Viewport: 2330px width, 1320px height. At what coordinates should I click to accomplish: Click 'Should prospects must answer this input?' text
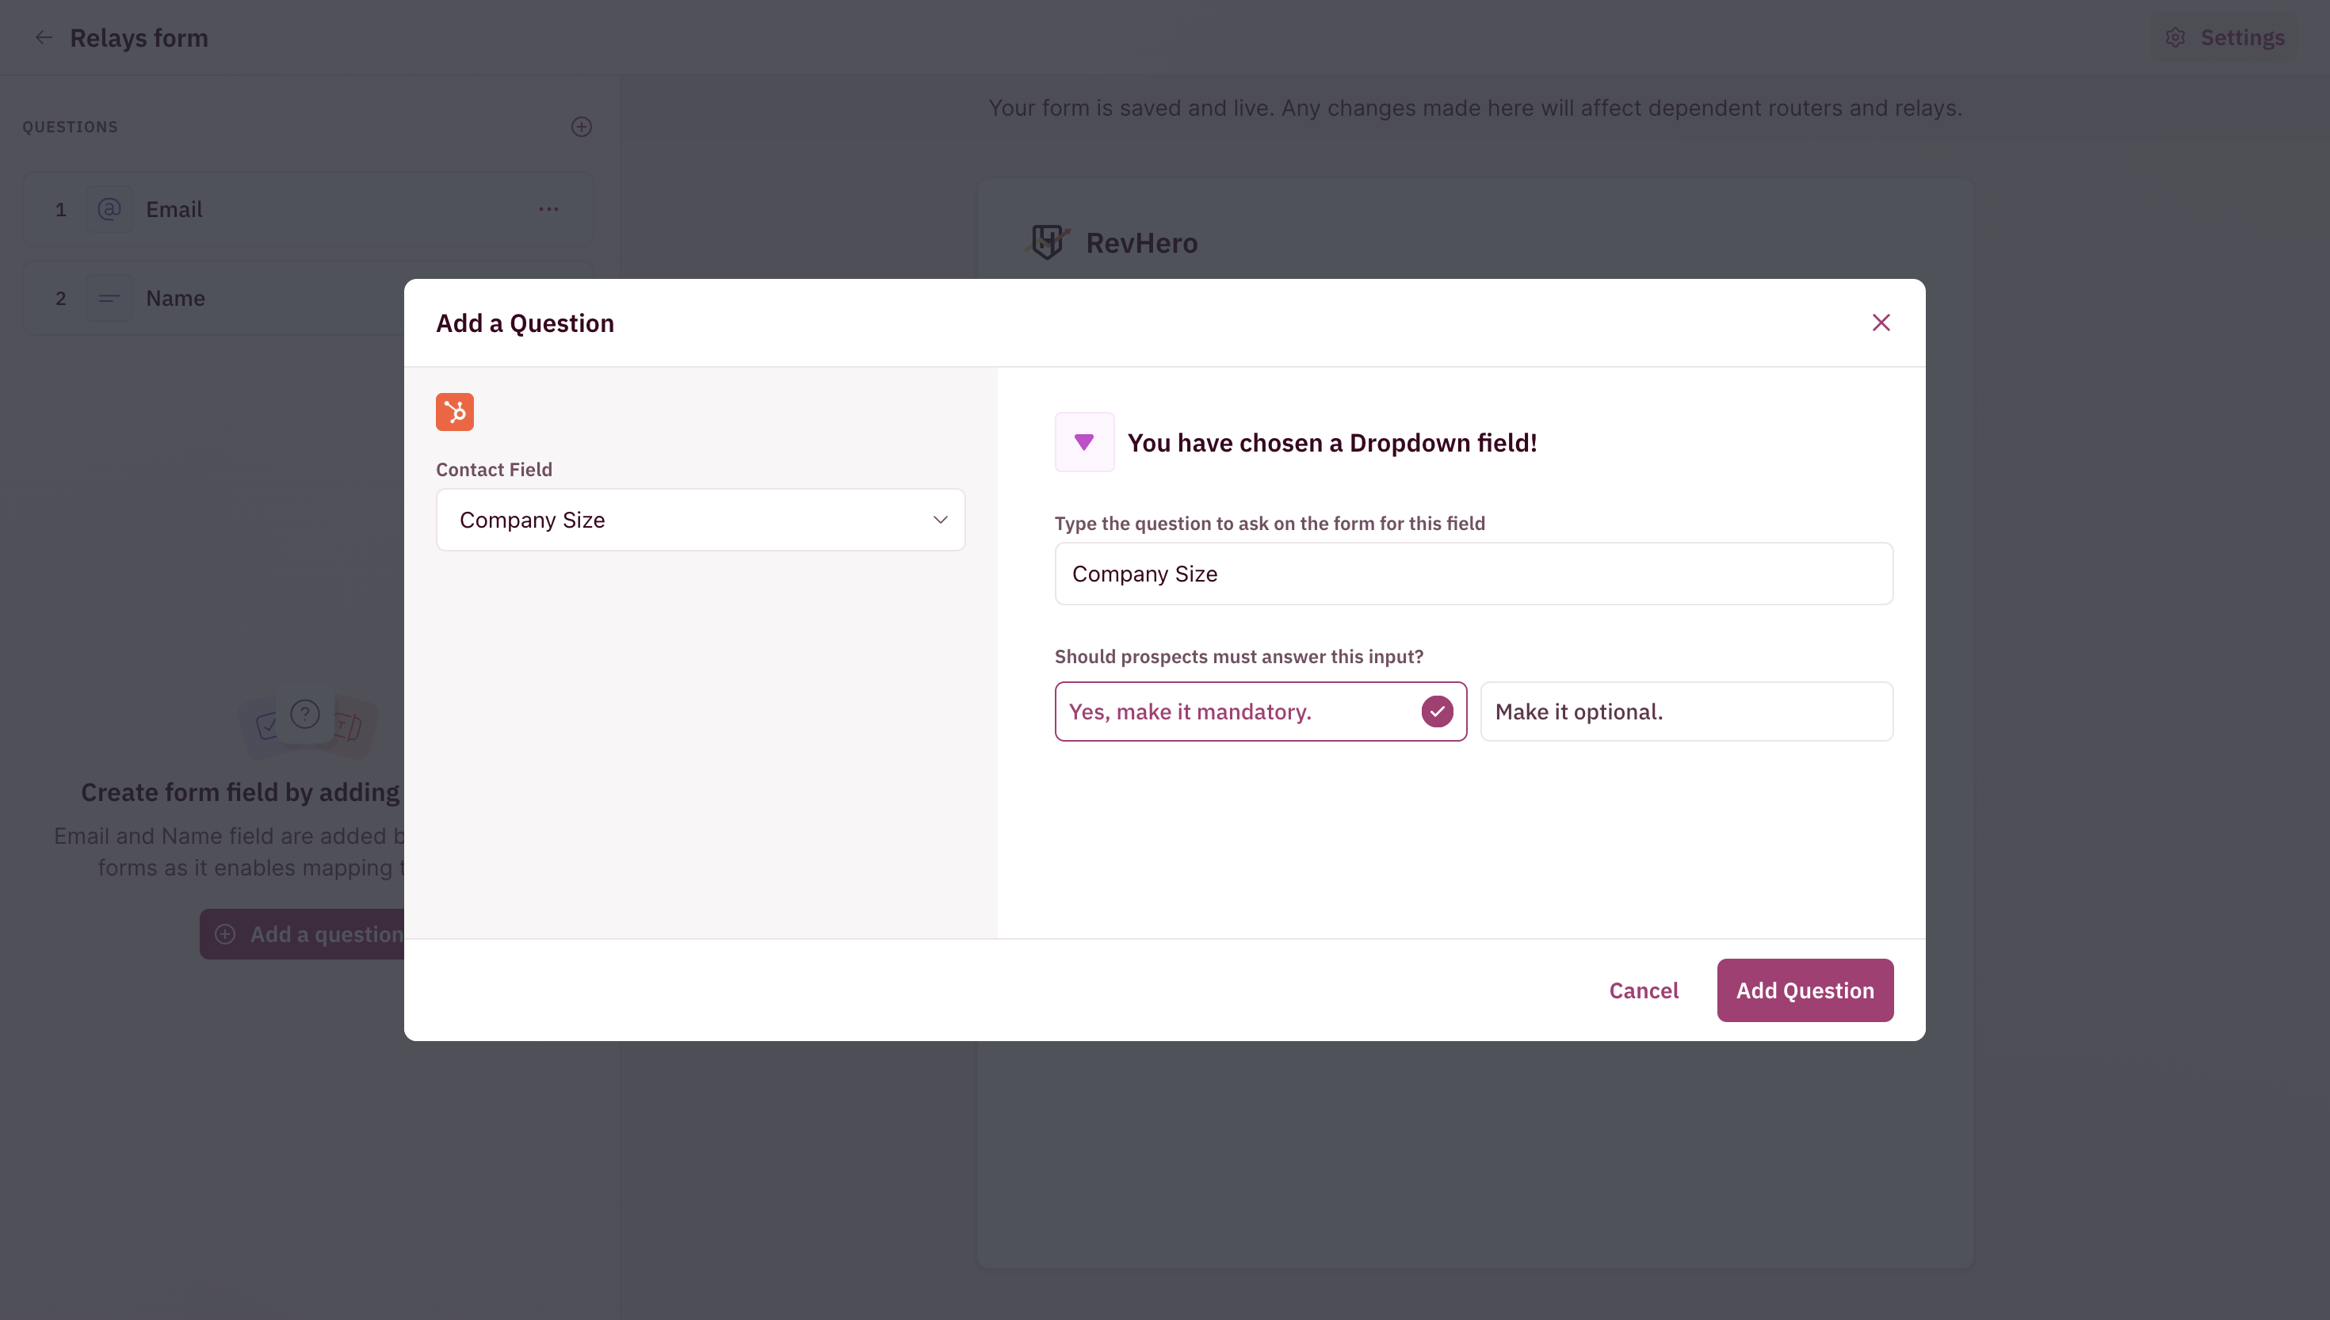(1239, 656)
